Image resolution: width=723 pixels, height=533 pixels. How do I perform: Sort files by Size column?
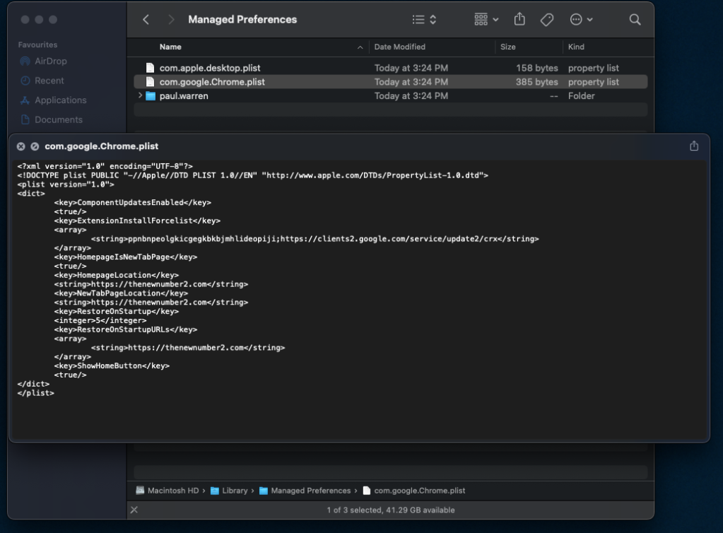click(507, 47)
